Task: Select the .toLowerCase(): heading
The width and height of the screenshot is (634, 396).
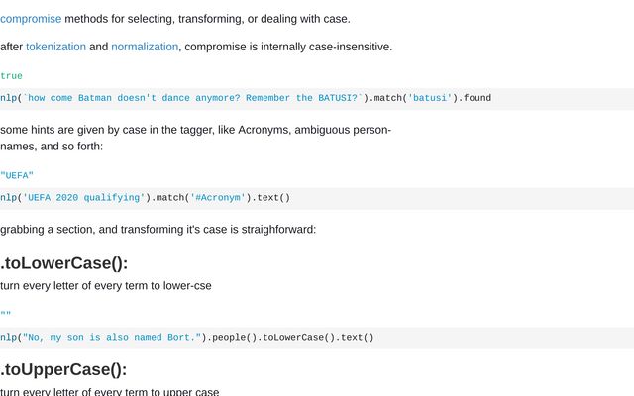Action: [x=63, y=263]
